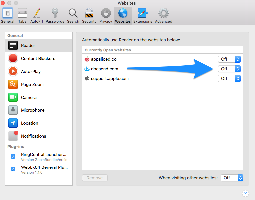
Task: Click the 'General' sidebar section header
Action: tap(15, 35)
